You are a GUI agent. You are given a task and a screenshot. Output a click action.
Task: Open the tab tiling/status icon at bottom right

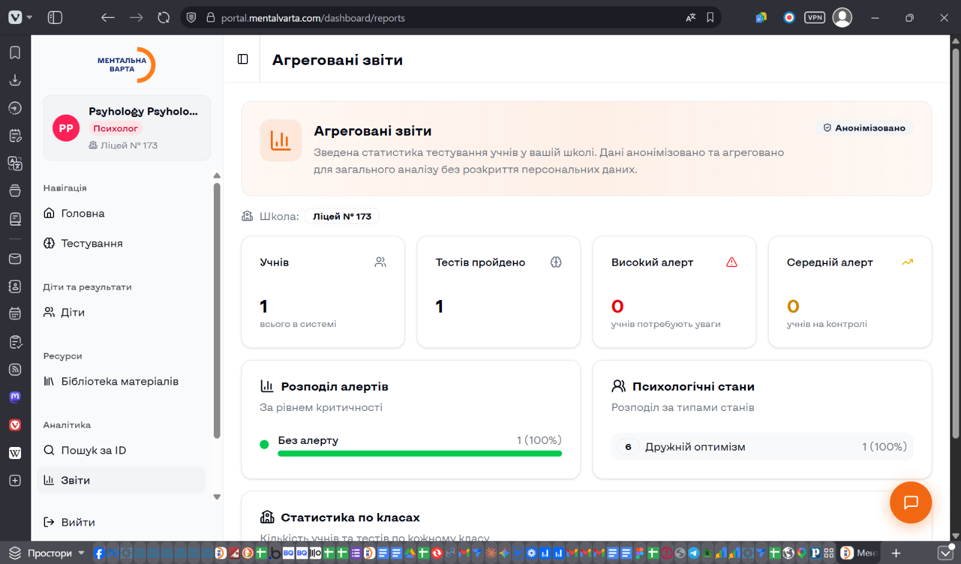click(945, 553)
